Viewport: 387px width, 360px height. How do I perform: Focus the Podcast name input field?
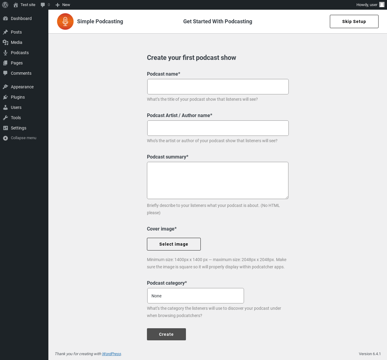pyautogui.click(x=218, y=87)
